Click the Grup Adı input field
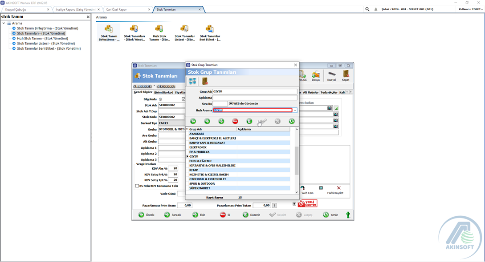This screenshot has height=262, width=485. click(x=255, y=91)
